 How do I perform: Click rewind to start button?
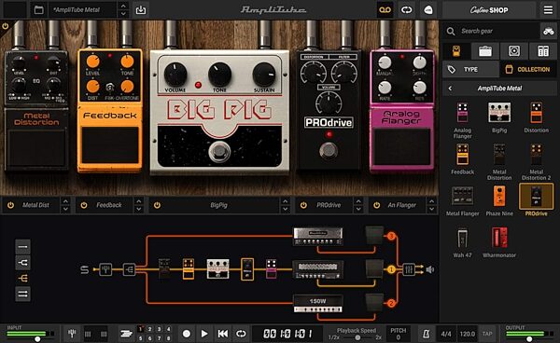tap(223, 334)
